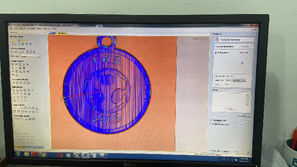Click the Paste icon in File Operations
Image resolution: width=297 pixels, height=167 pixels.
pos(23,44)
